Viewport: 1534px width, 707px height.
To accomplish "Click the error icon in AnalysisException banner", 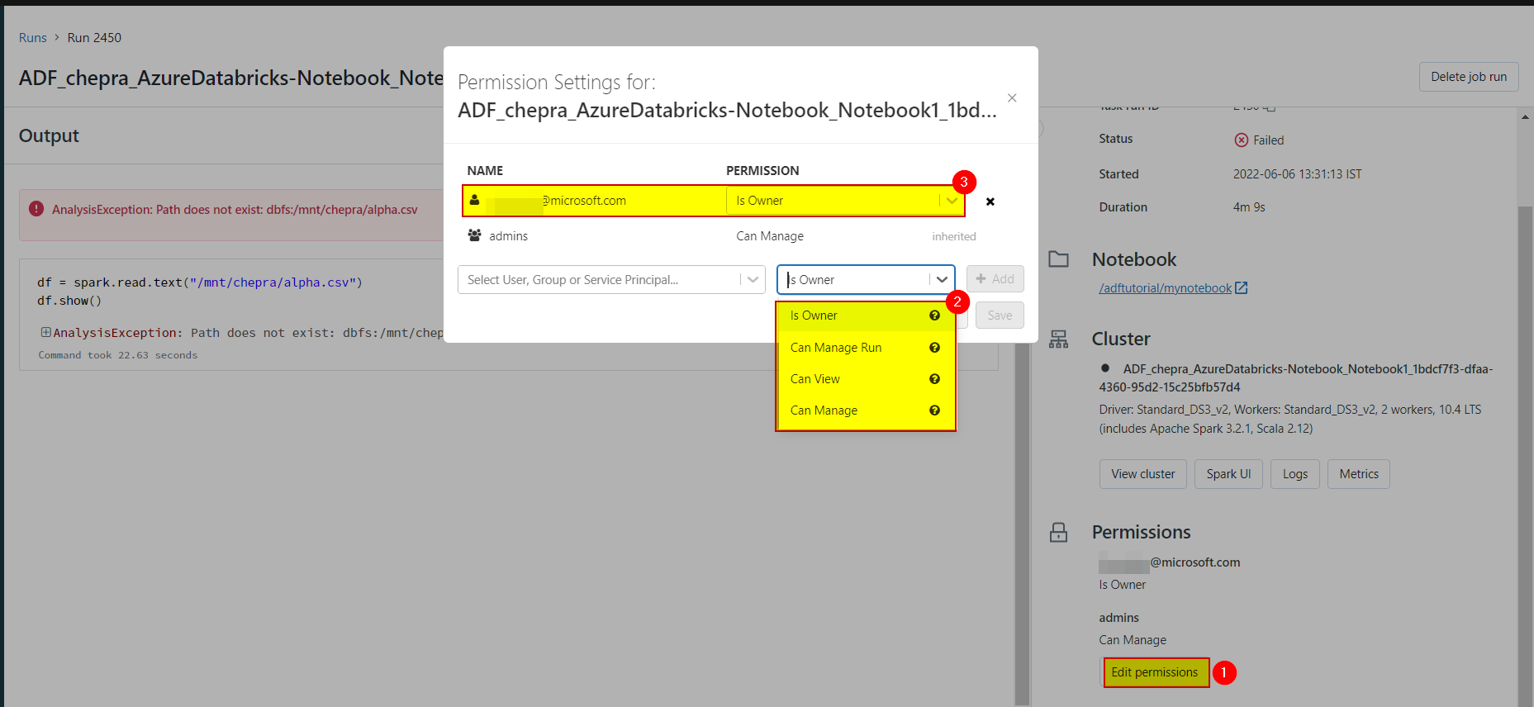I will pos(36,209).
